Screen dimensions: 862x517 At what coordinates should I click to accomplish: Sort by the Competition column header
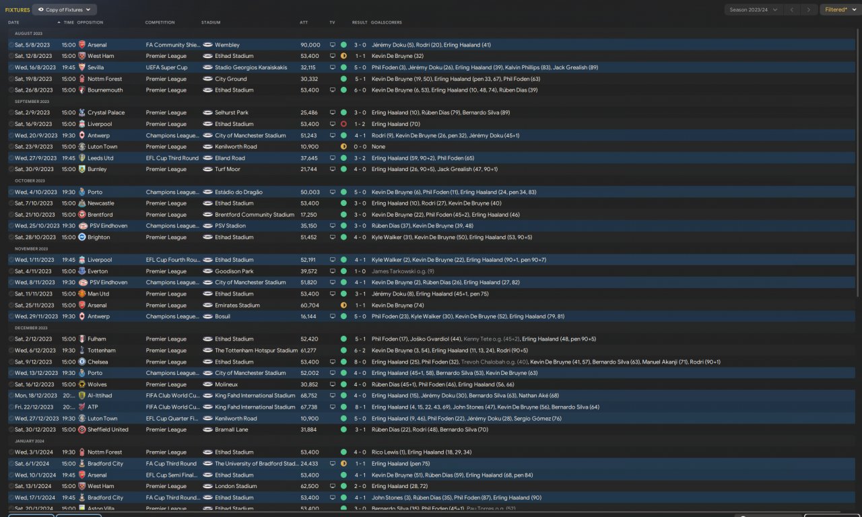click(x=160, y=22)
